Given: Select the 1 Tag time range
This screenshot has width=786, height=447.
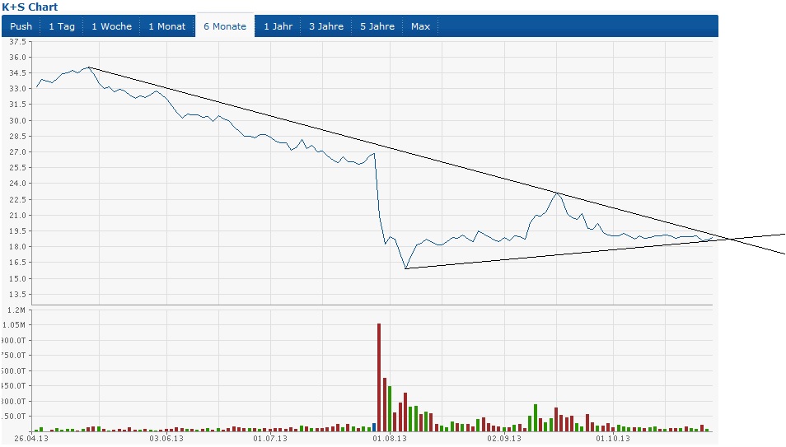Looking at the screenshot, I should point(62,26).
